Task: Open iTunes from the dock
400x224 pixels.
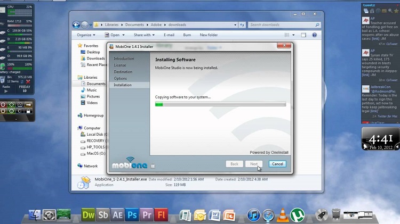Action: [x=254, y=215]
